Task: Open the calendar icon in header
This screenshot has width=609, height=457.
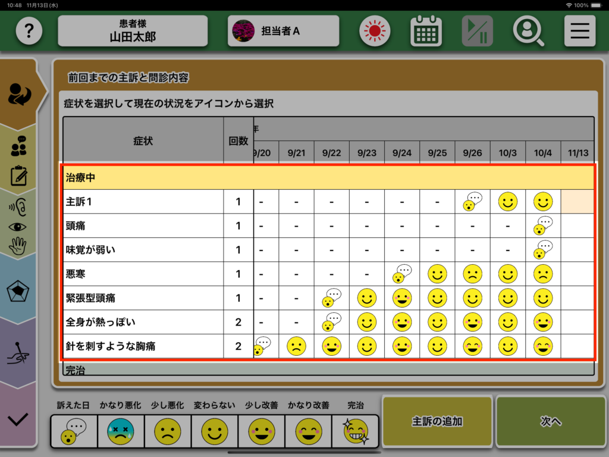Action: [x=426, y=31]
